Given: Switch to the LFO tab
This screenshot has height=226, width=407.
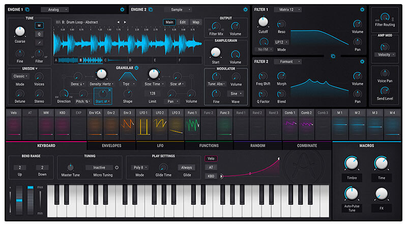Looking at the screenshot, I should [x=160, y=146].
